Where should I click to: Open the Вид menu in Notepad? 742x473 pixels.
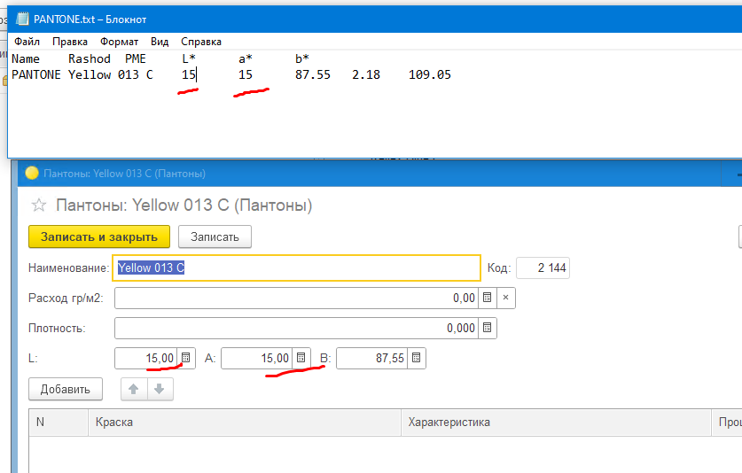[x=160, y=42]
